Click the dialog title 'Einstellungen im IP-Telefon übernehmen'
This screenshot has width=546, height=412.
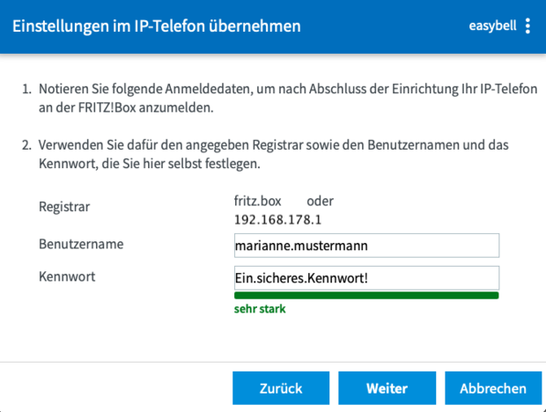point(156,26)
